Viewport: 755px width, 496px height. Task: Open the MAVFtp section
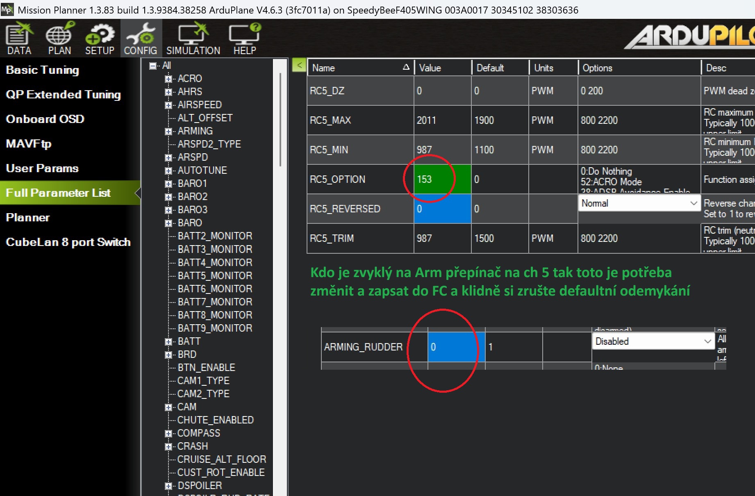tap(29, 144)
